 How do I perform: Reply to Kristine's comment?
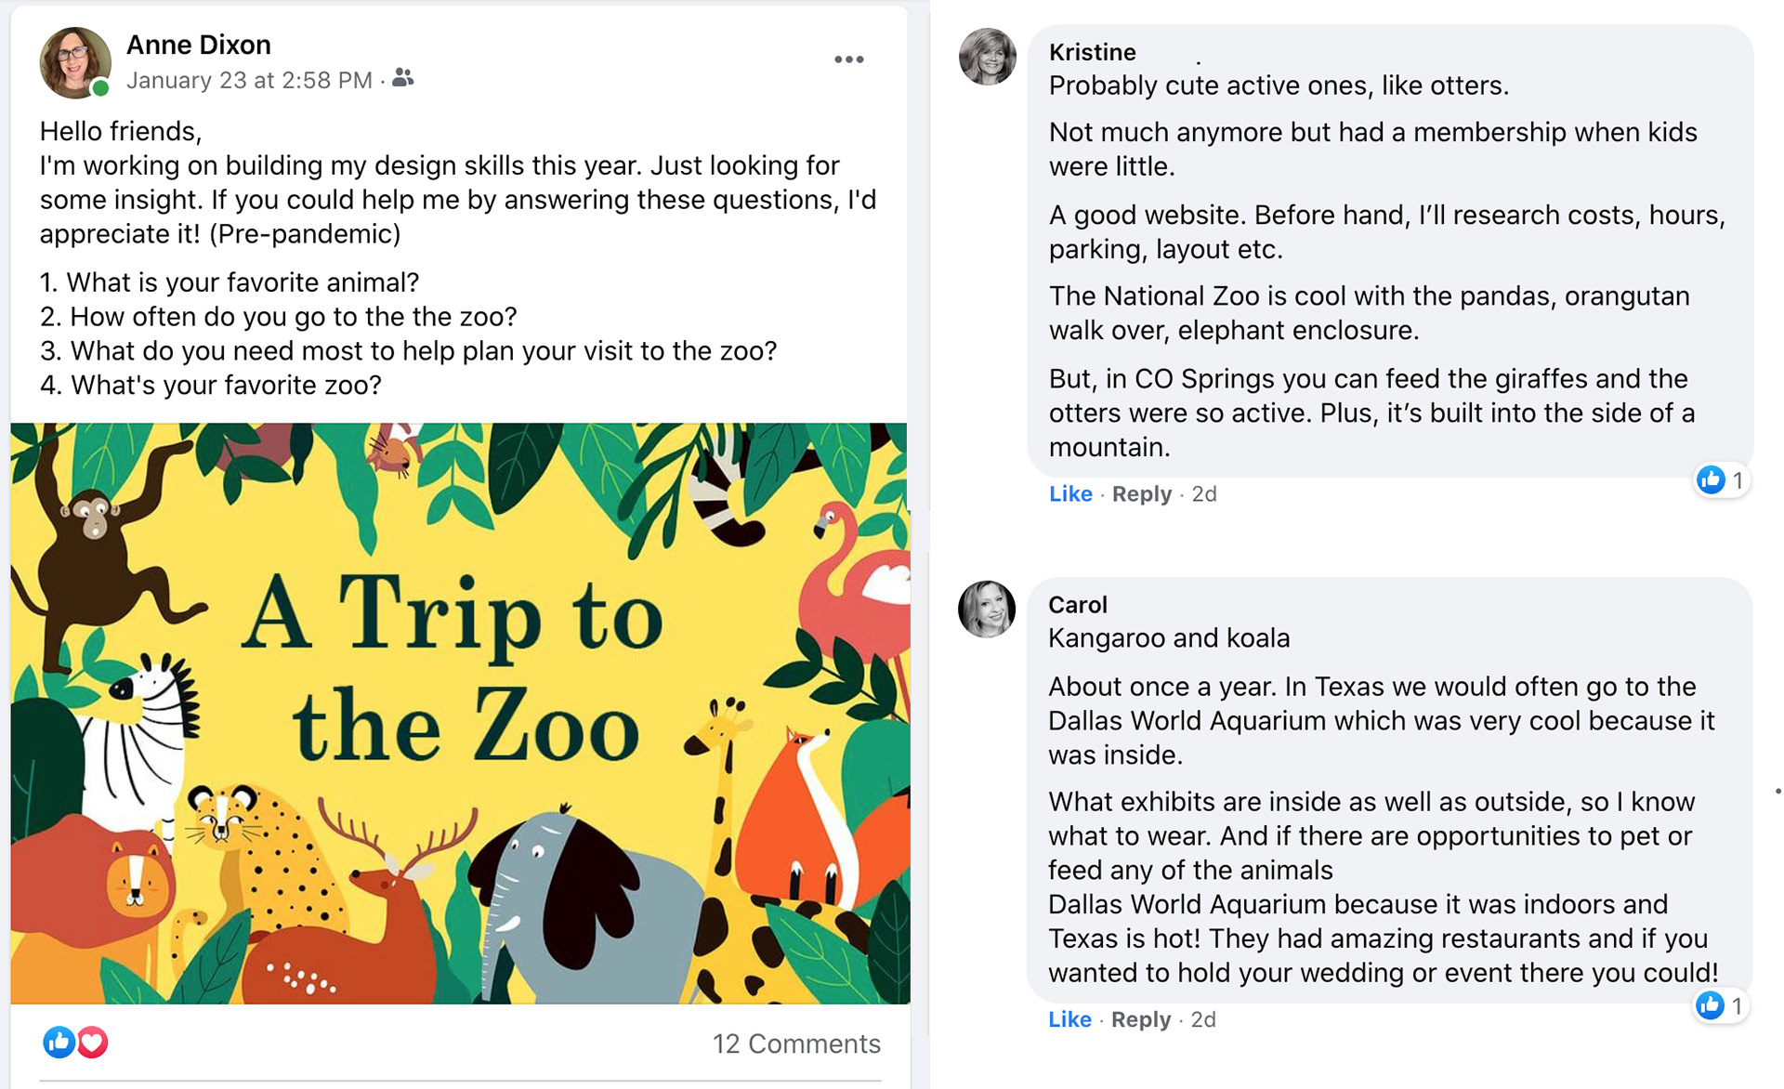(x=1141, y=494)
